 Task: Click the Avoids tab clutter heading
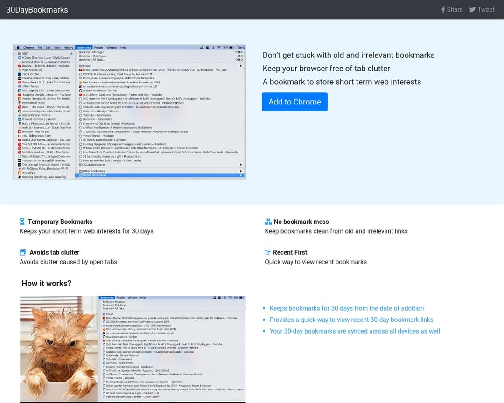tap(54, 253)
